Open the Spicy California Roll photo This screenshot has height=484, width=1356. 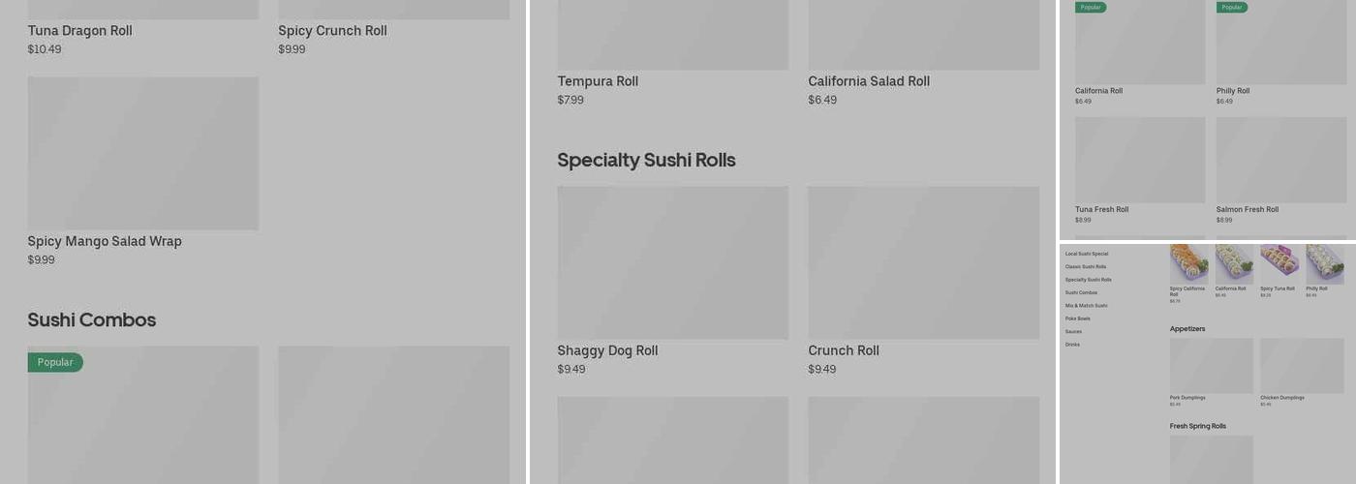click(1188, 263)
